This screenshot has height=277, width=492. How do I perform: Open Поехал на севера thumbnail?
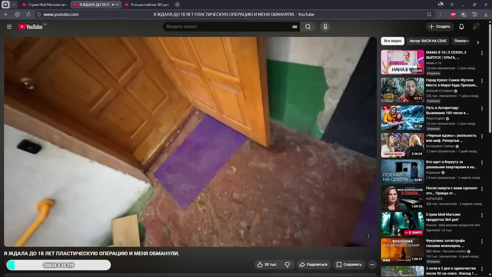click(x=402, y=172)
